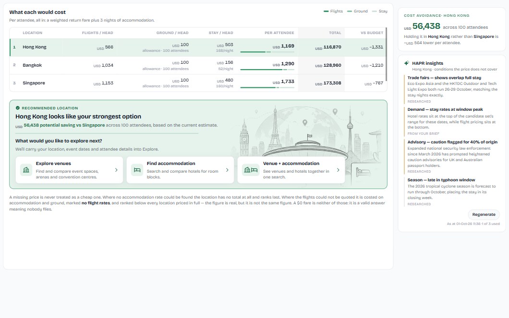Click the Recommended location checkmark icon
The width and height of the screenshot is (509, 318).
coord(18,108)
